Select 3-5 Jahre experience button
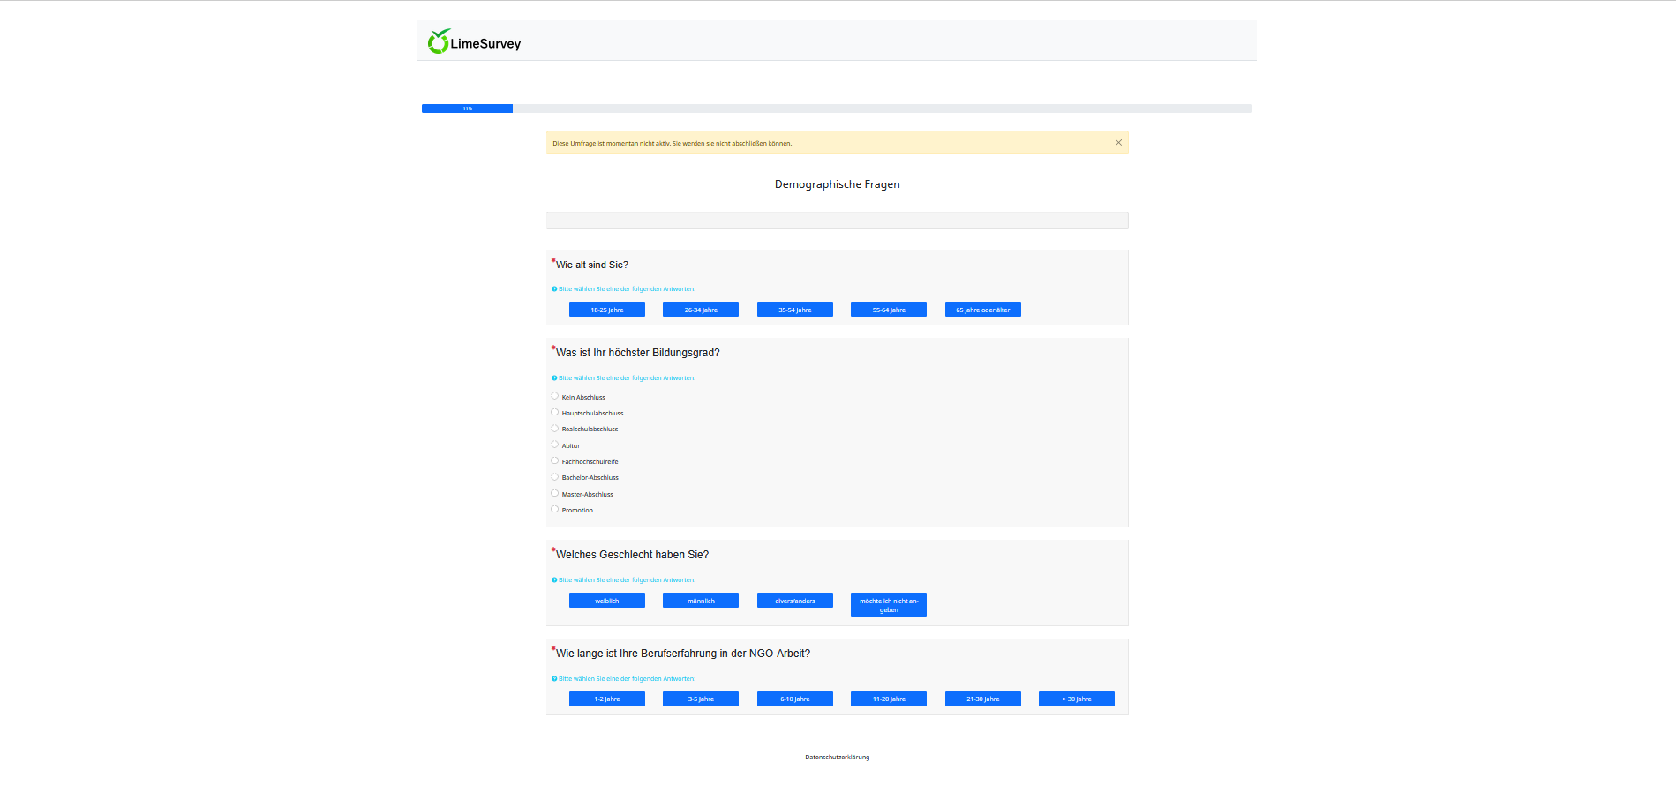The width and height of the screenshot is (1676, 792). (701, 699)
